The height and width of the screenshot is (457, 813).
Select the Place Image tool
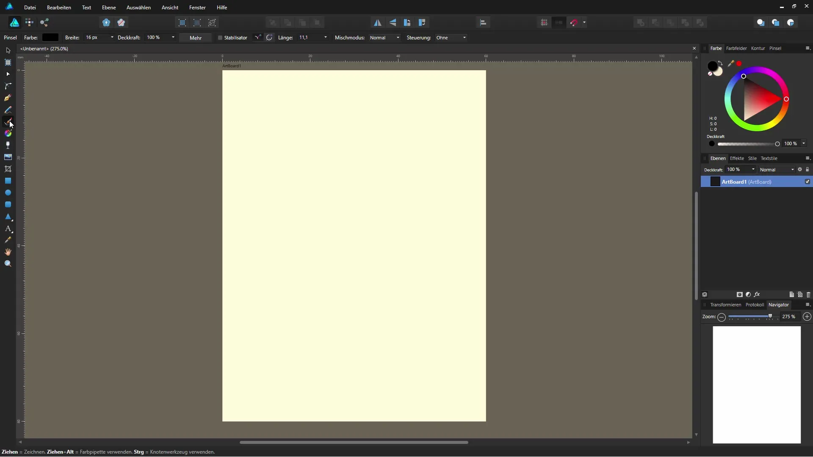click(8, 157)
